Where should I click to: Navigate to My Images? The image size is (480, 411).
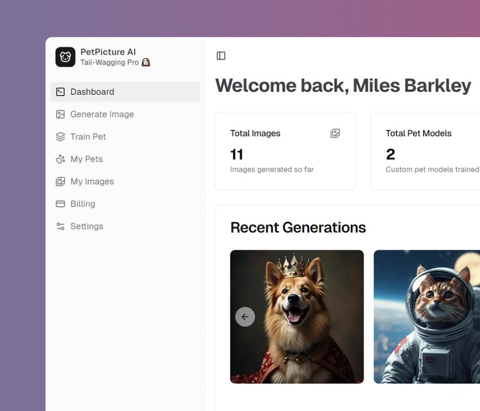[x=92, y=181]
